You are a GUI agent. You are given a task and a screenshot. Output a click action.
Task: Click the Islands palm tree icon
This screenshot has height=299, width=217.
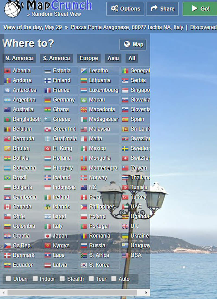(x=48, y=207)
